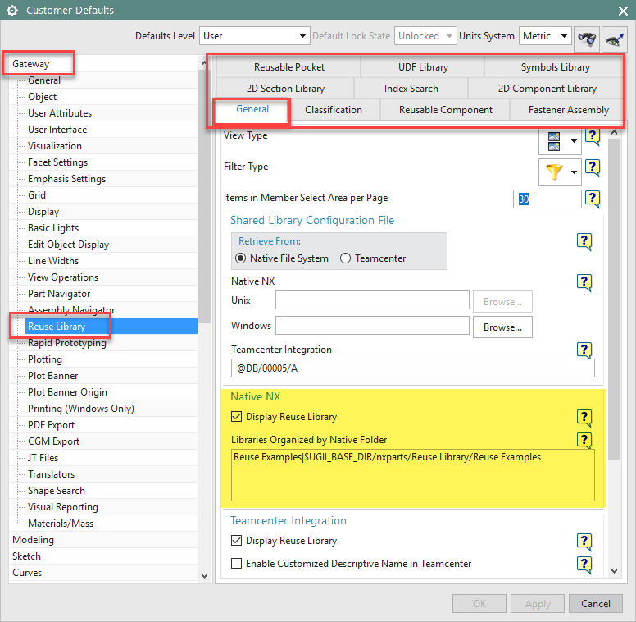636x622 pixels.
Task: Click the settings pane vertical scrollbar
Action: pyautogui.click(x=615, y=300)
